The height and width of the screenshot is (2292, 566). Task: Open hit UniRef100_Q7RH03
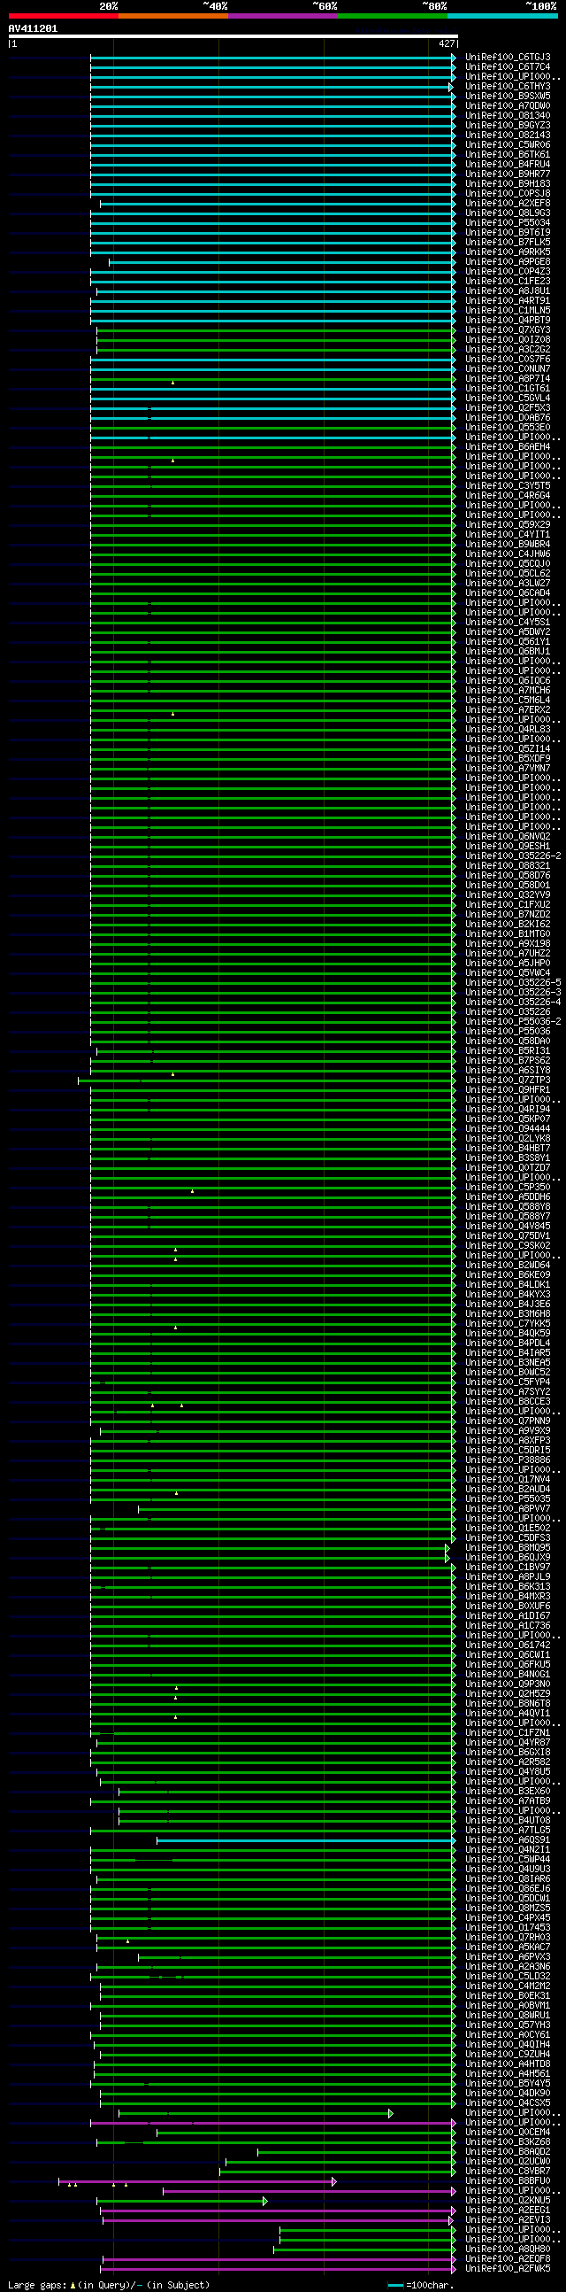coord(508,1937)
